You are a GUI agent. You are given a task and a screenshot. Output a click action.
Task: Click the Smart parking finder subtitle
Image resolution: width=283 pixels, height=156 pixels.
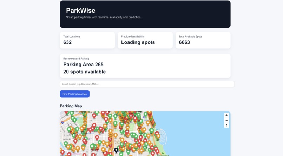coord(104,17)
